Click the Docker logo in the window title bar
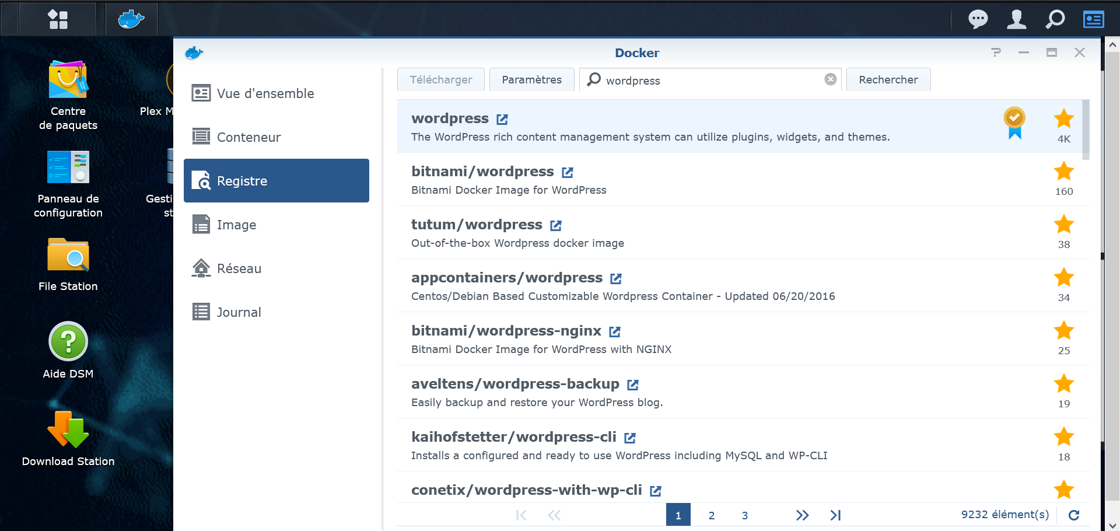The image size is (1120, 531). coord(194,53)
